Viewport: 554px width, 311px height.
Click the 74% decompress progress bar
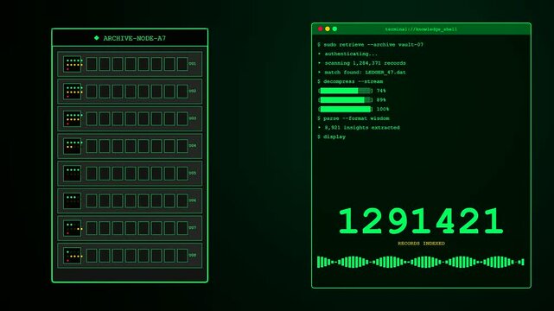345,91
